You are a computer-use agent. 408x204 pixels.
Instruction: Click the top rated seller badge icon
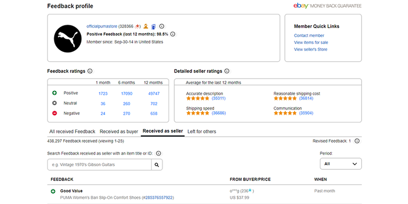(145, 26)
